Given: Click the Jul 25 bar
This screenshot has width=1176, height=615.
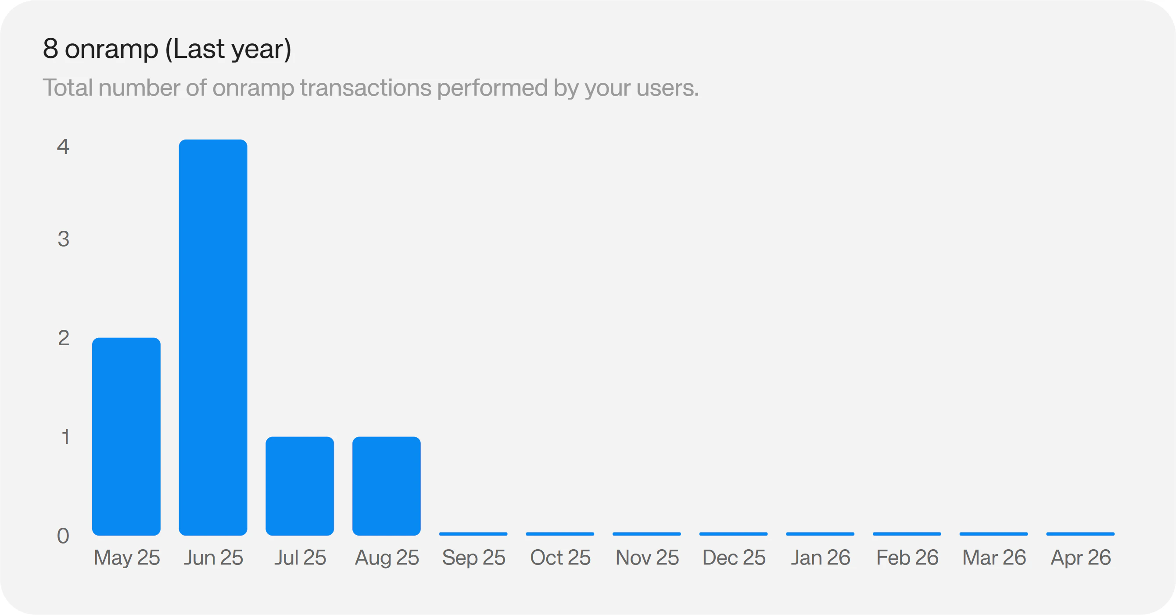Looking at the screenshot, I should [x=299, y=486].
